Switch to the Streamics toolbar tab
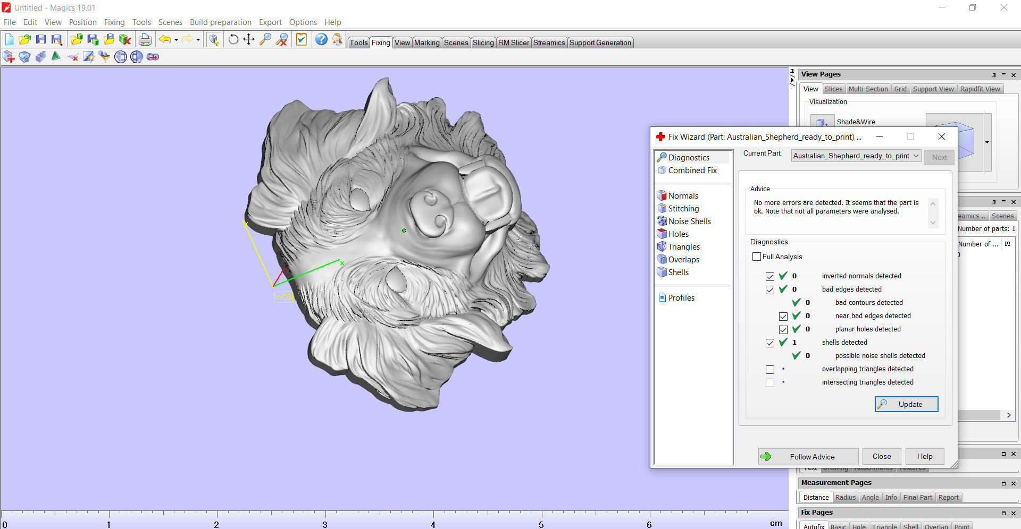Screen dimensions: 1021x529 coord(549,42)
